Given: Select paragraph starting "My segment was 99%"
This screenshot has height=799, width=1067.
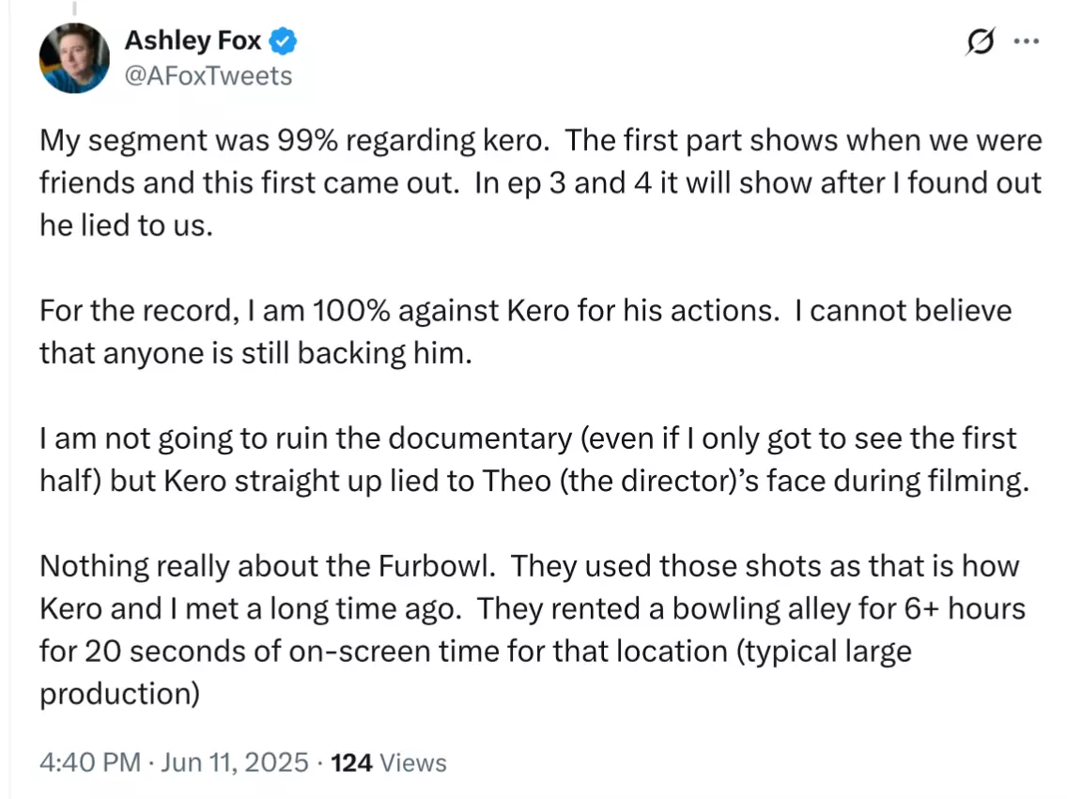Looking at the screenshot, I should pos(540,182).
